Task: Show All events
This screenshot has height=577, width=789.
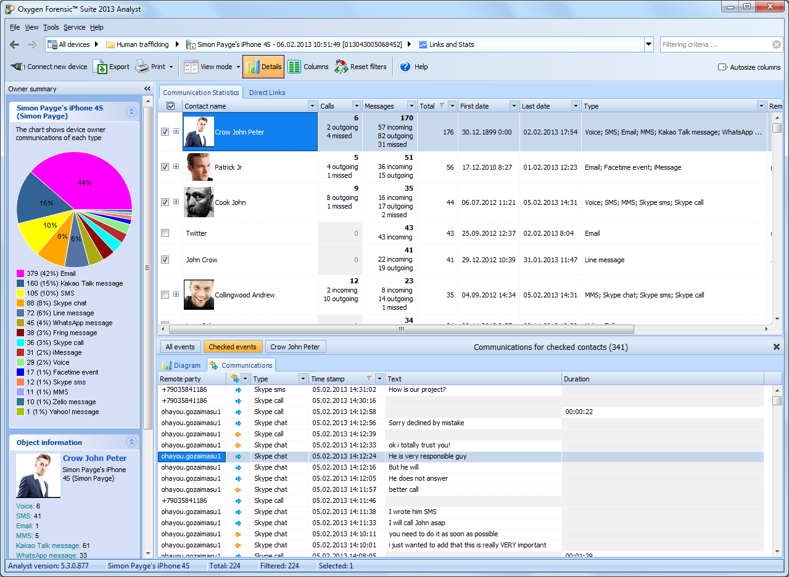Action: click(180, 347)
